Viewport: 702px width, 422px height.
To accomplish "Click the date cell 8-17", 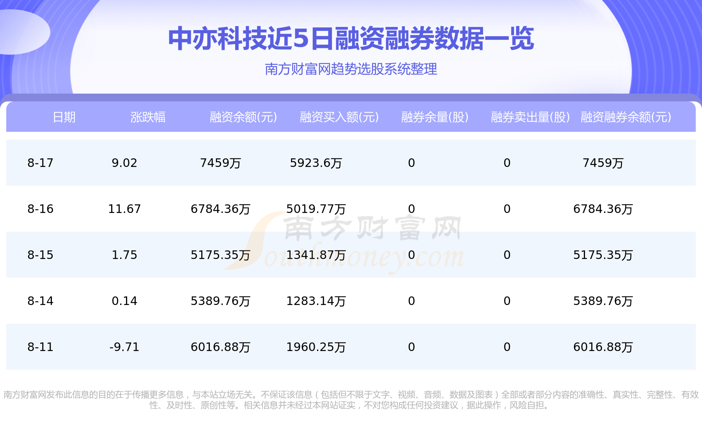I will click(41, 163).
